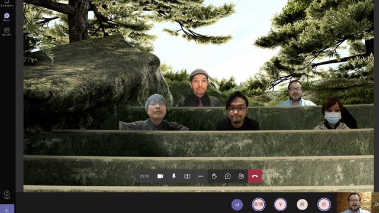Expand the +3 additional participants bubble
The height and width of the screenshot is (213, 379).
tap(237, 205)
